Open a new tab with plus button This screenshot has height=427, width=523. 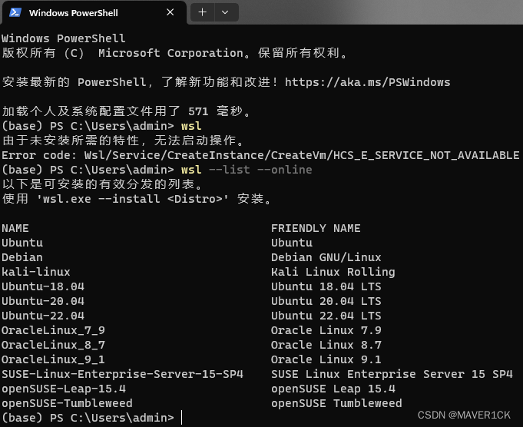[203, 12]
